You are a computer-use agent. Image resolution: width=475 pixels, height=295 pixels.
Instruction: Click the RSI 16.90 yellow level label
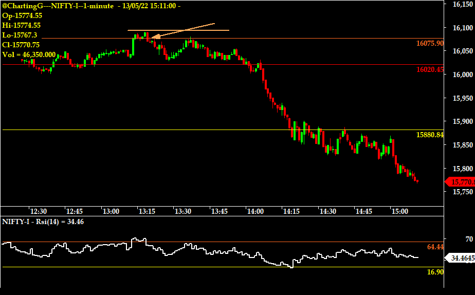point(435,272)
